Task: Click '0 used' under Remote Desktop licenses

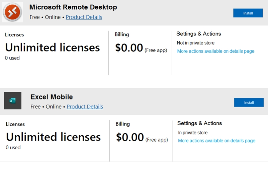Action: tap(12, 58)
